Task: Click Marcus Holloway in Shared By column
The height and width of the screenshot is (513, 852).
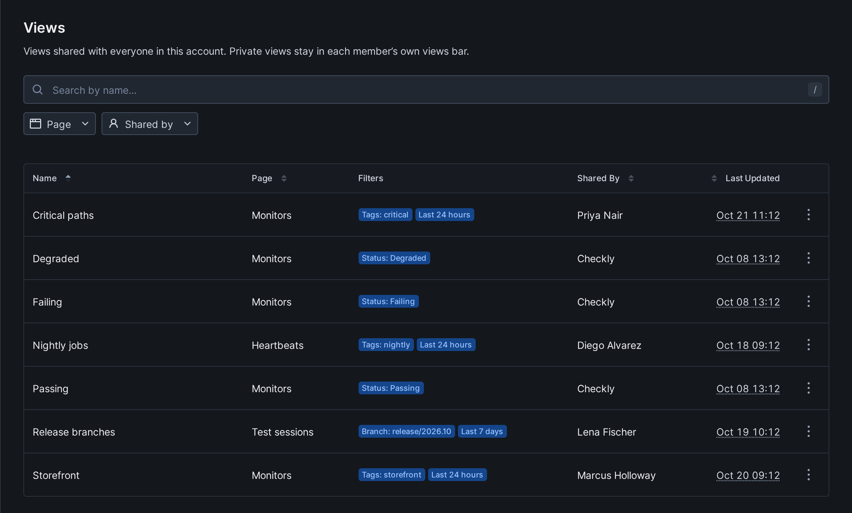Action: [616, 475]
